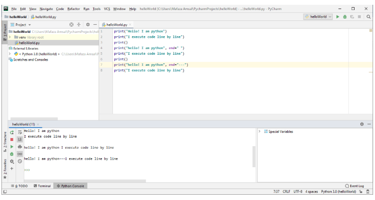Expand Python 3.8 (helloWorld) library node
The width and height of the screenshot is (375, 200).
point(10,54)
